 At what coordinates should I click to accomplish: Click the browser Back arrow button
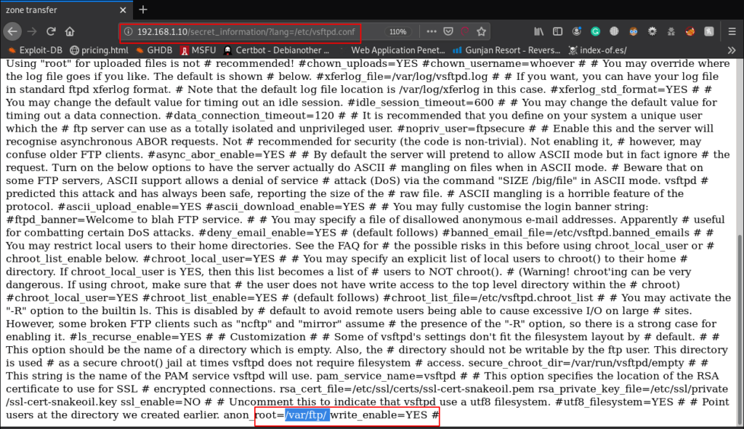(12, 32)
